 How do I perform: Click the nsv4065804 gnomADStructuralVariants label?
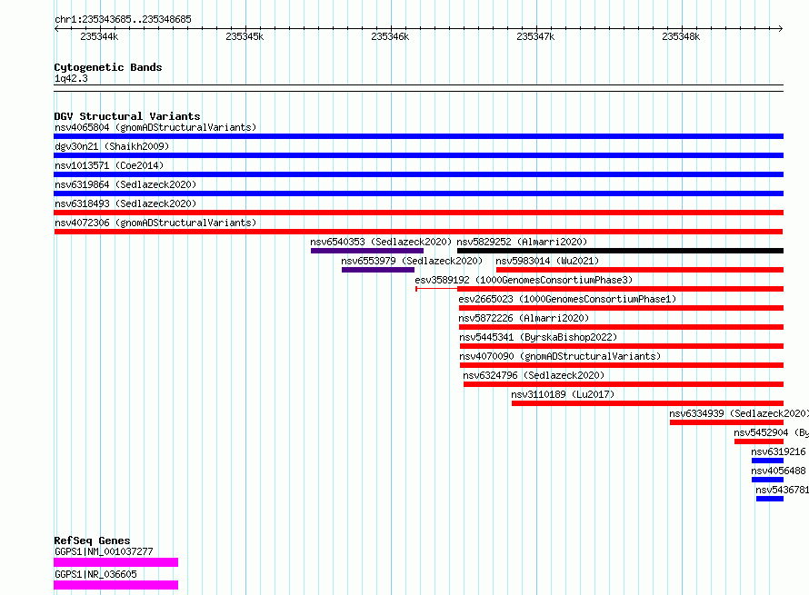(155, 127)
